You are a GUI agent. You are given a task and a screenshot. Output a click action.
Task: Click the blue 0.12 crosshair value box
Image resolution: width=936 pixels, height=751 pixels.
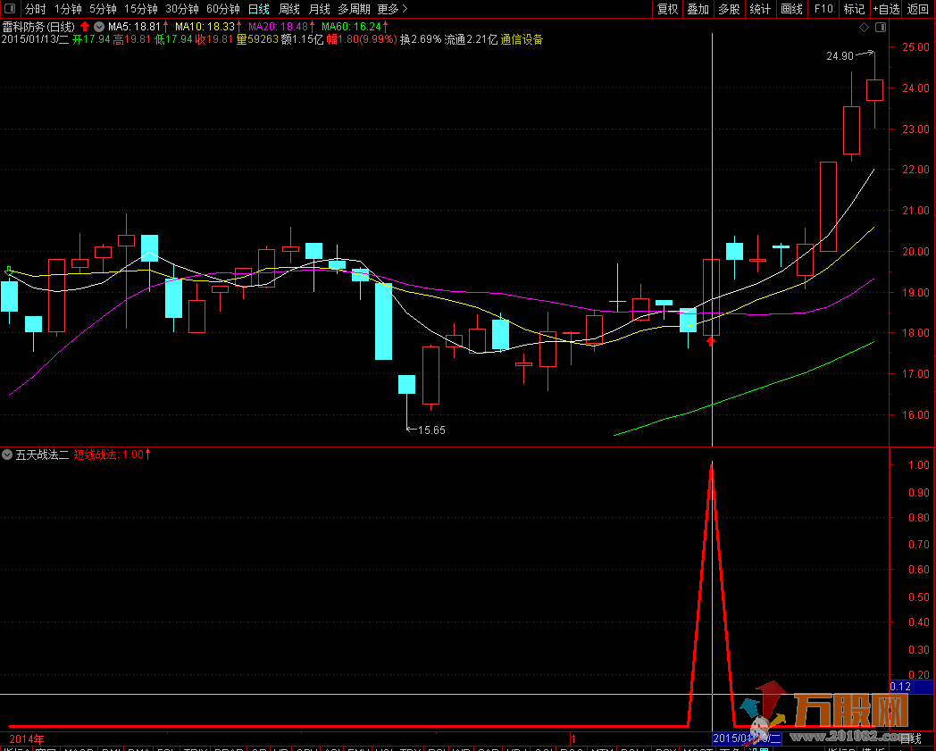(911, 687)
